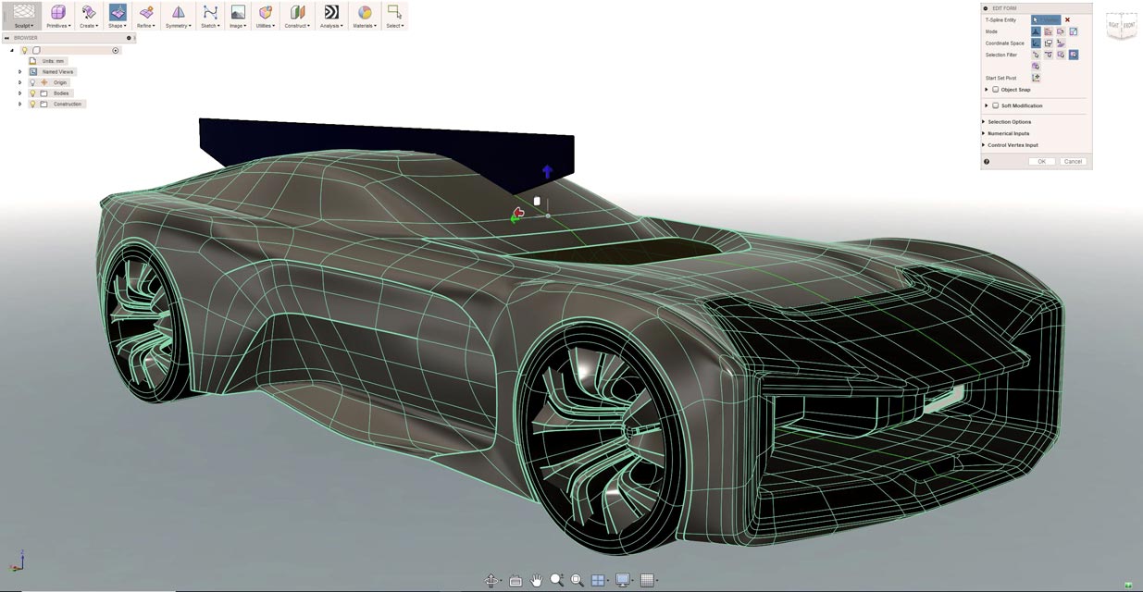Open the Materials sphere icon
The width and height of the screenshot is (1143, 592).
365,13
